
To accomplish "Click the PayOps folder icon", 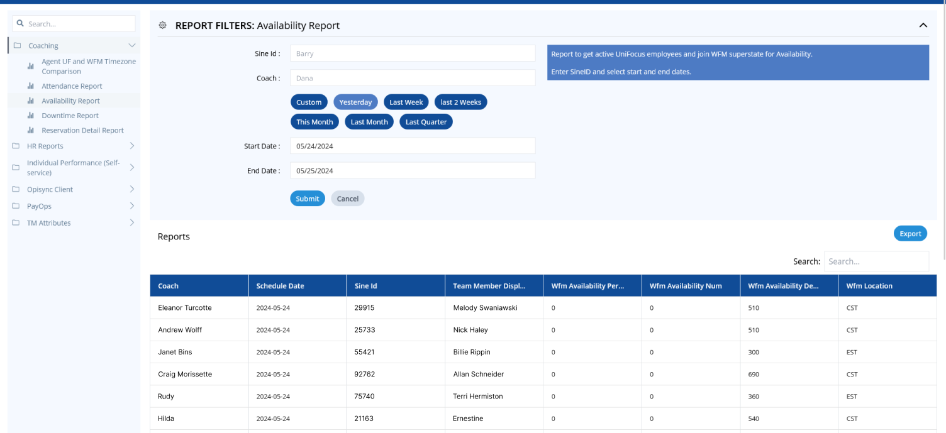I will coord(16,206).
